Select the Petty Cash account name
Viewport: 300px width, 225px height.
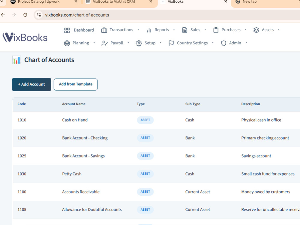pyautogui.click(x=72, y=174)
